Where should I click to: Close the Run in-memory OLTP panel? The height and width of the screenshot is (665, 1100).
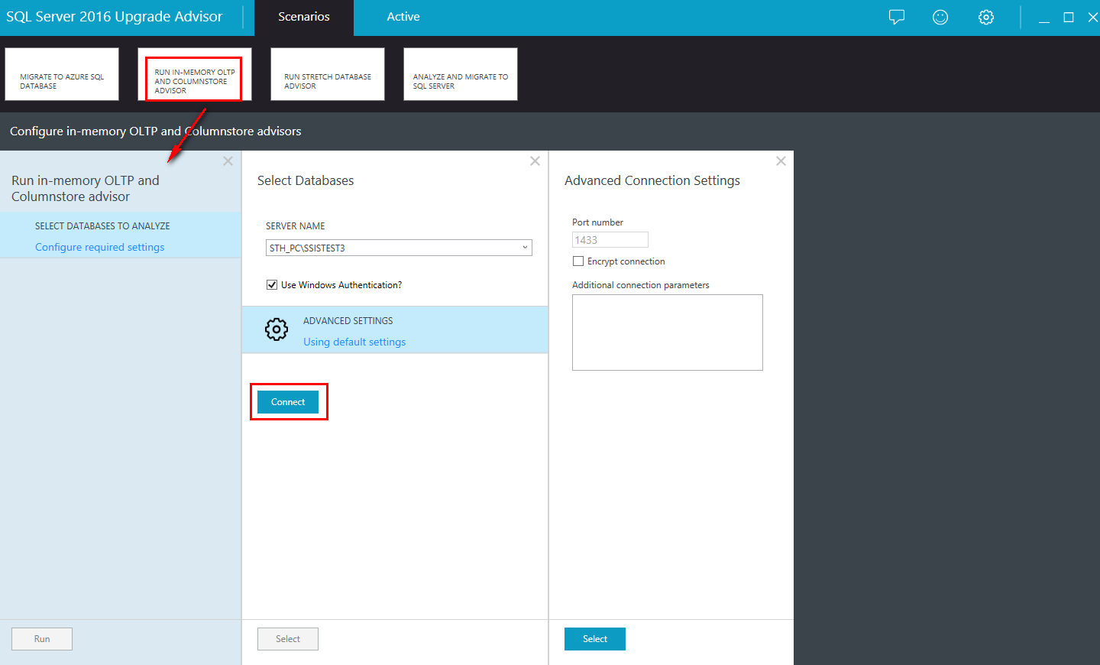point(228,161)
